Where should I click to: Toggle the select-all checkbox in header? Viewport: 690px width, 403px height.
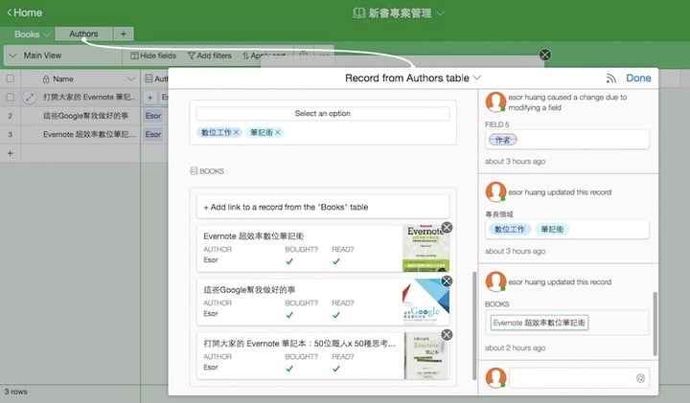point(11,78)
